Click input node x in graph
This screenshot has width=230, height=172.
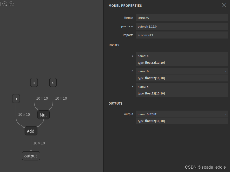coord(53,82)
